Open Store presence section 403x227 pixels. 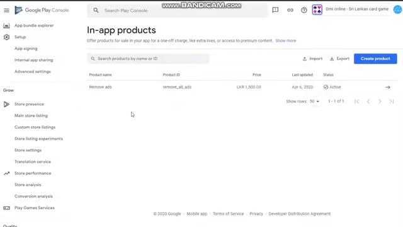coord(29,104)
